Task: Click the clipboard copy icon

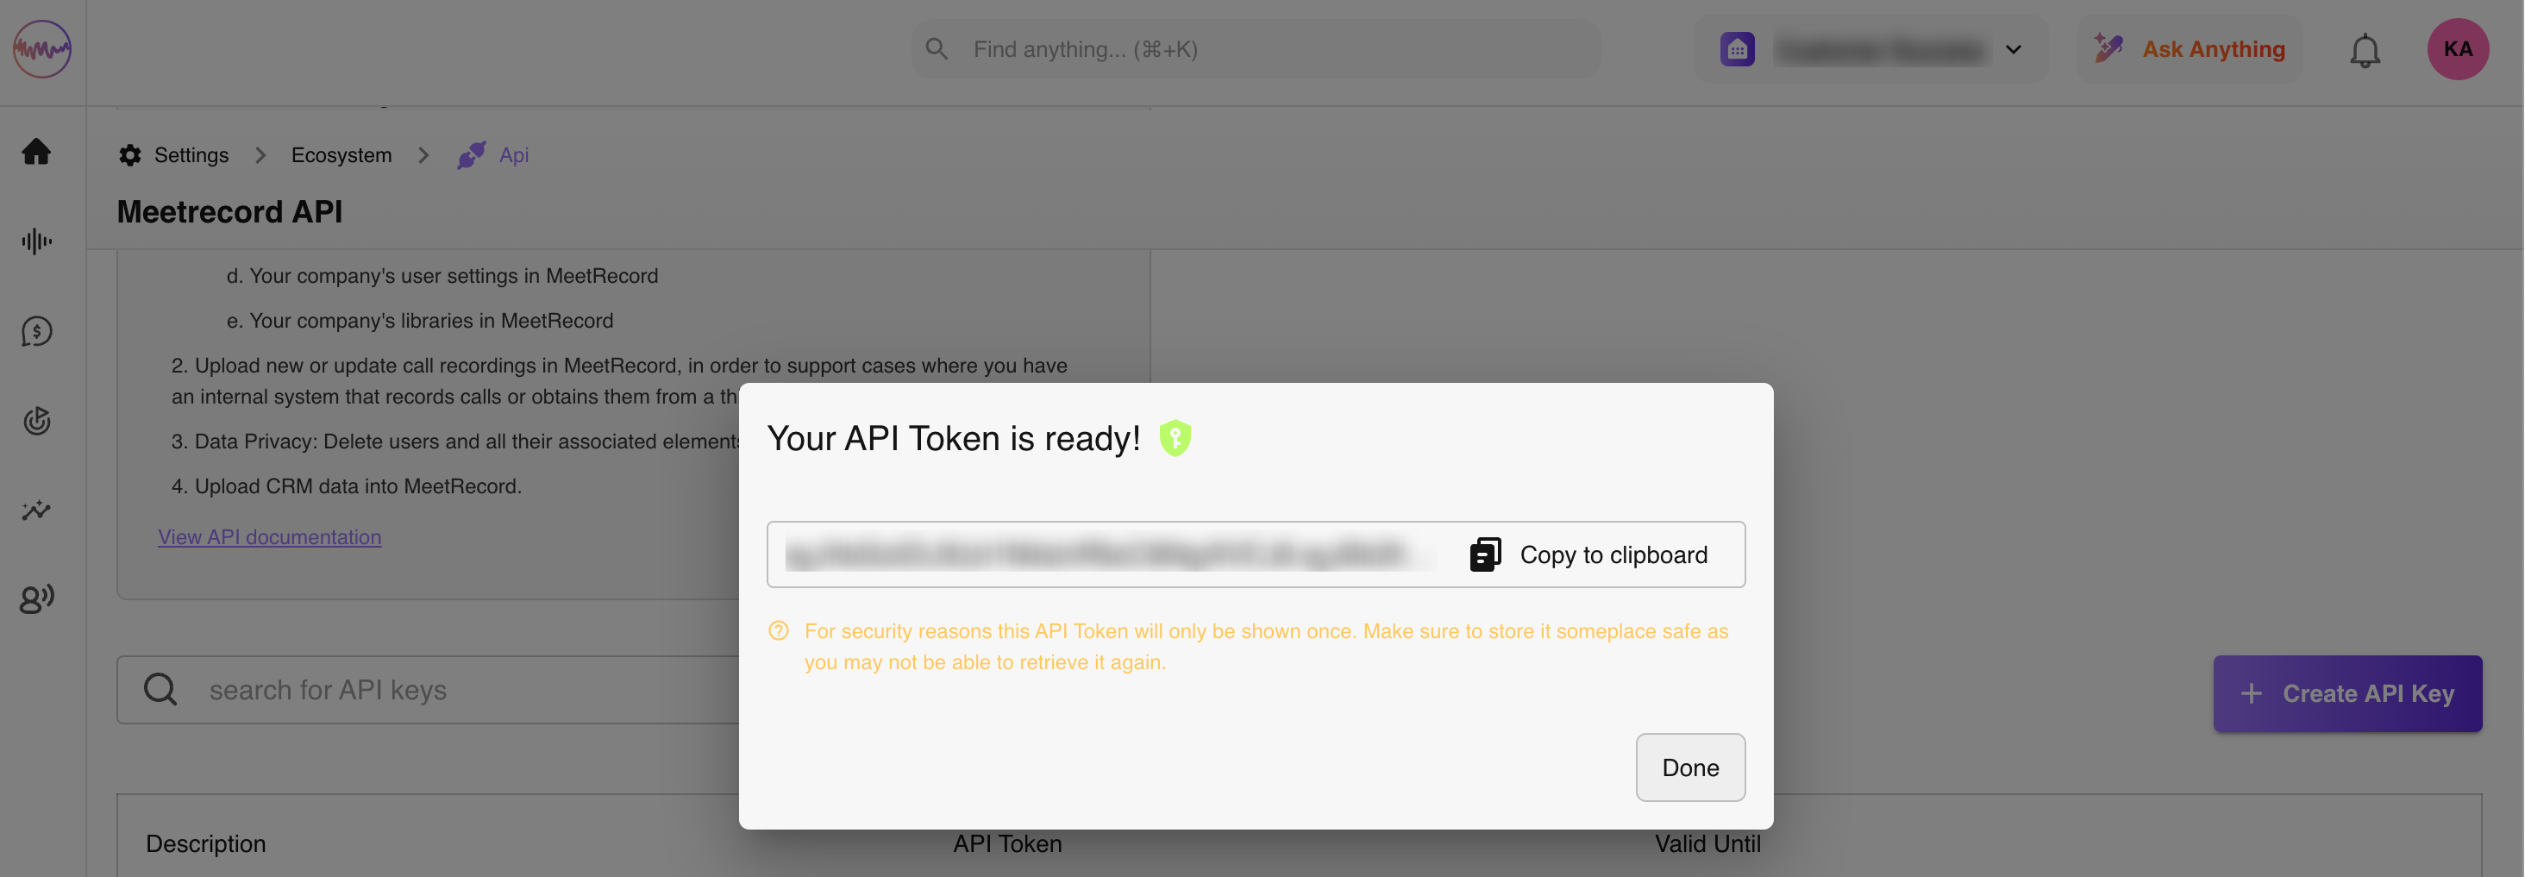Action: point(1485,554)
